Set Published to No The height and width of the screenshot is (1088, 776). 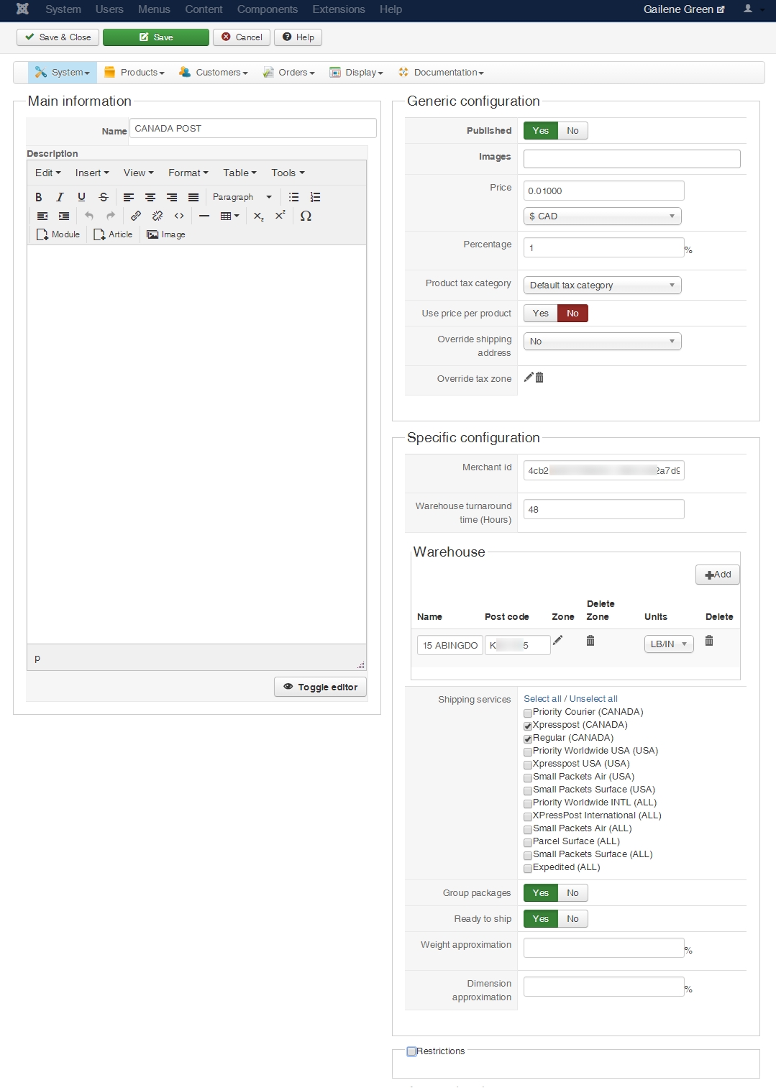[x=572, y=131]
